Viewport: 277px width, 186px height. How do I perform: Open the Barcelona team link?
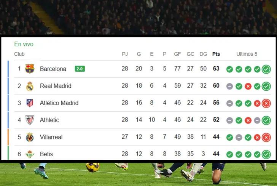pyautogui.click(x=53, y=69)
